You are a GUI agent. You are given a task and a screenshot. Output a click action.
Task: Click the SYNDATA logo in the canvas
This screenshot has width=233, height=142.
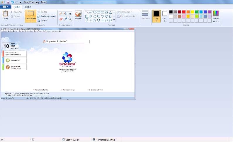[x=67, y=59]
